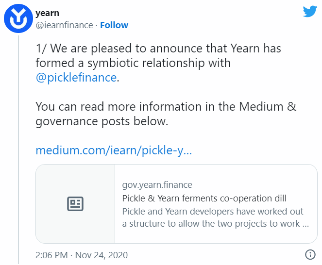
Task: Click the Twitter bird logo
Action: (x=310, y=12)
